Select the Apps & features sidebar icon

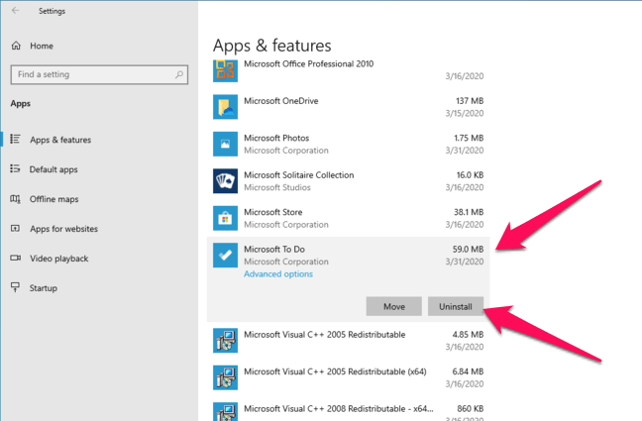pos(15,140)
